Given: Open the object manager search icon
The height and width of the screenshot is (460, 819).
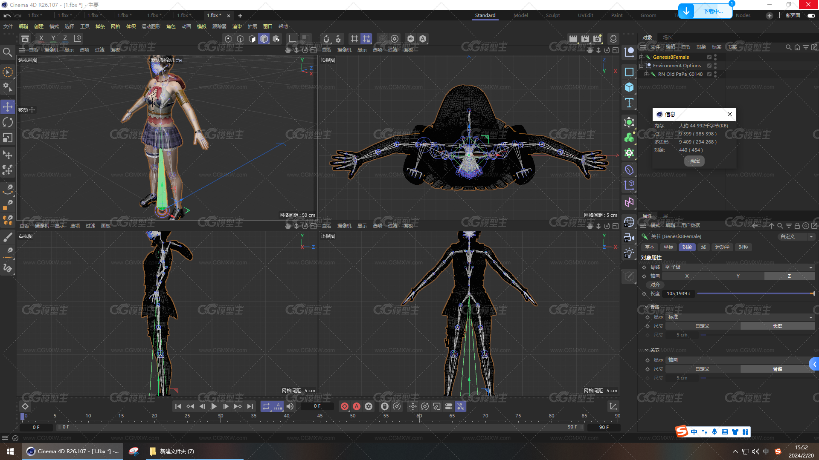Looking at the screenshot, I should pyautogui.click(x=789, y=47).
